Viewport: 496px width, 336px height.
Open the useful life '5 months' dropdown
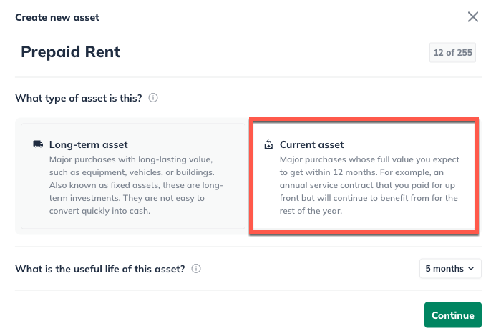(x=449, y=269)
